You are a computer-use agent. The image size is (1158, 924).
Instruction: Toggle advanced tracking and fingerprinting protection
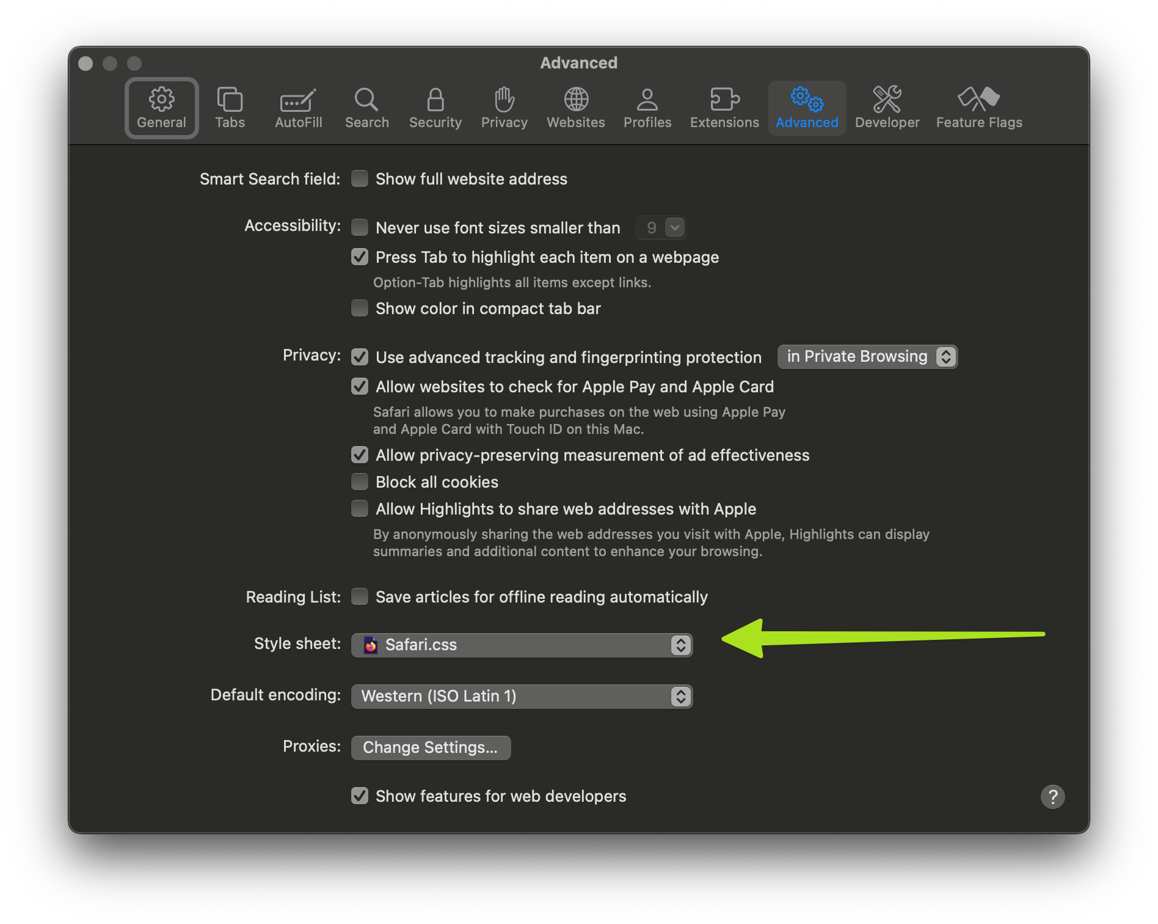coord(360,357)
